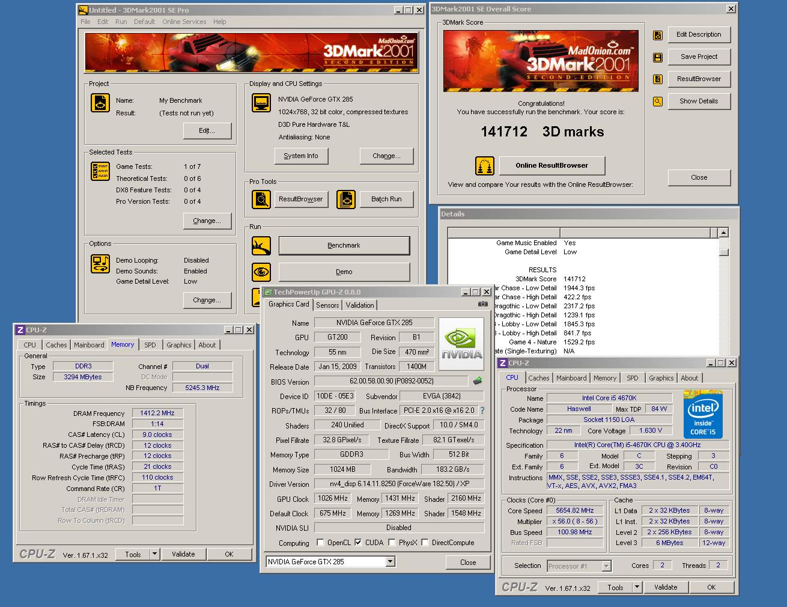The height and width of the screenshot is (607, 787).
Task: Click the Save Project button
Action: 699,57
